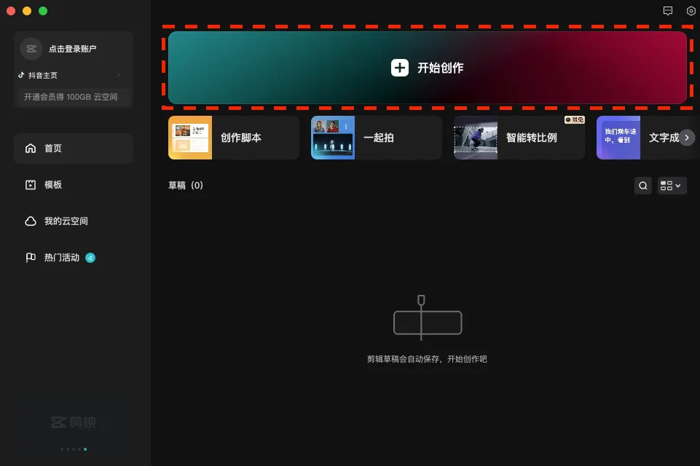
Task: Click the 智能转比例 skater thumbnail
Action: click(x=476, y=138)
